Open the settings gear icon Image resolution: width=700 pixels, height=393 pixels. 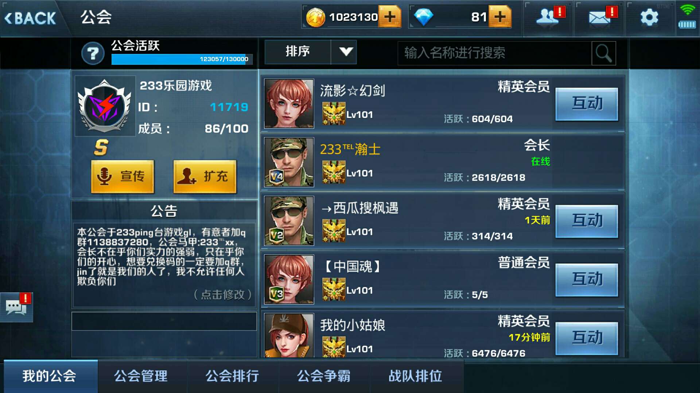coord(649,17)
